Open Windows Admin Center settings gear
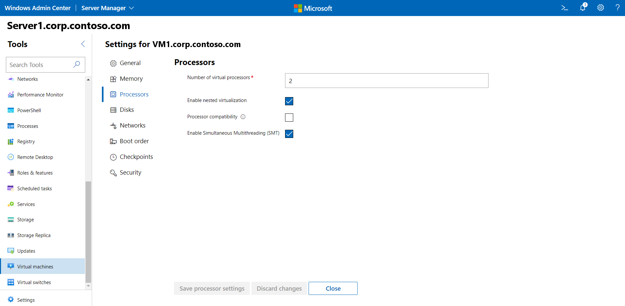625x306 pixels. coord(601,8)
